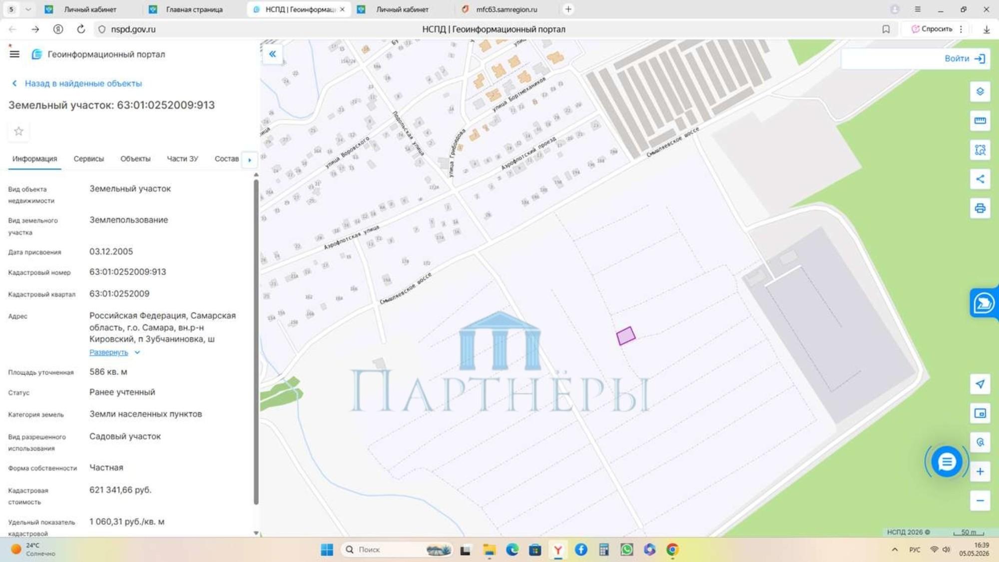The width and height of the screenshot is (999, 562).
Task: Launch Yandex Browser from the taskbar
Action: click(x=557, y=550)
